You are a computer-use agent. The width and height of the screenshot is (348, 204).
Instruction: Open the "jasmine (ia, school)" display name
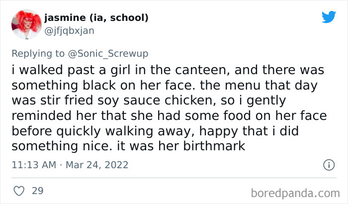[x=96, y=18]
